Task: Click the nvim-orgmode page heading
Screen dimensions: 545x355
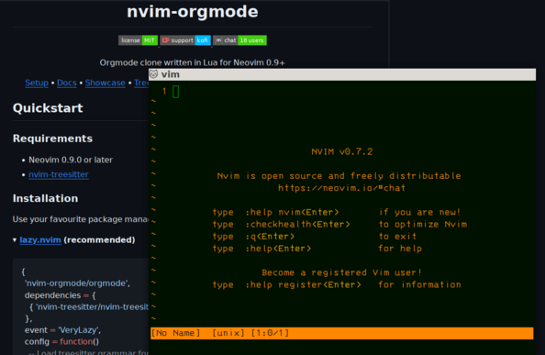Action: tap(192, 11)
